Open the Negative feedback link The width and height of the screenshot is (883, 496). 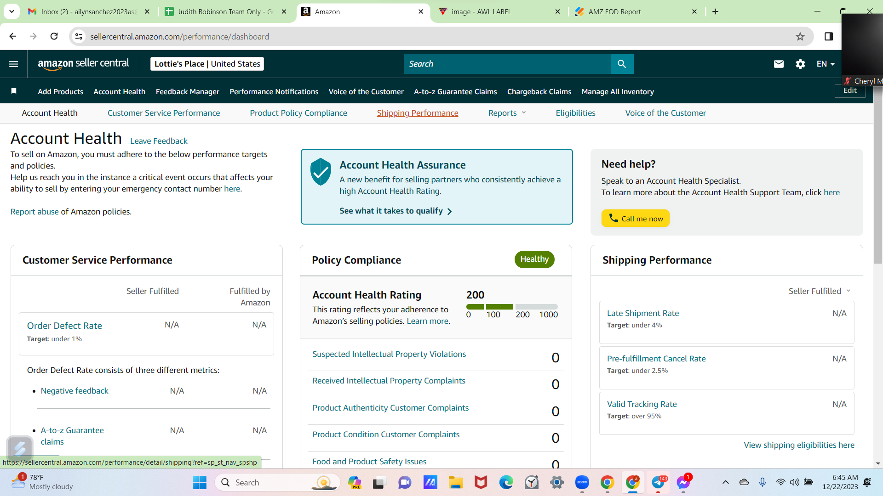[x=75, y=391]
